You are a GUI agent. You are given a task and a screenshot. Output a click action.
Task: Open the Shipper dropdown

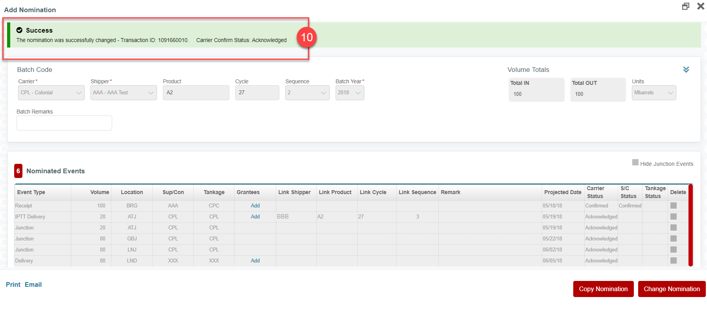point(124,93)
